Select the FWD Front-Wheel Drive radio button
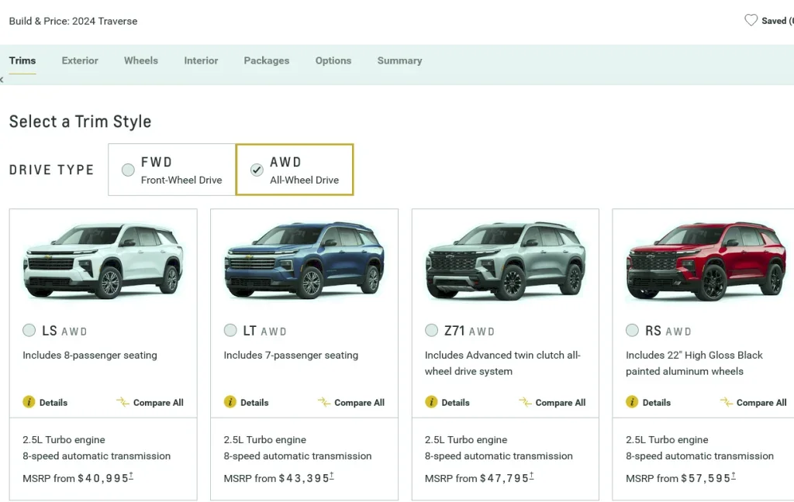 pyautogui.click(x=128, y=170)
